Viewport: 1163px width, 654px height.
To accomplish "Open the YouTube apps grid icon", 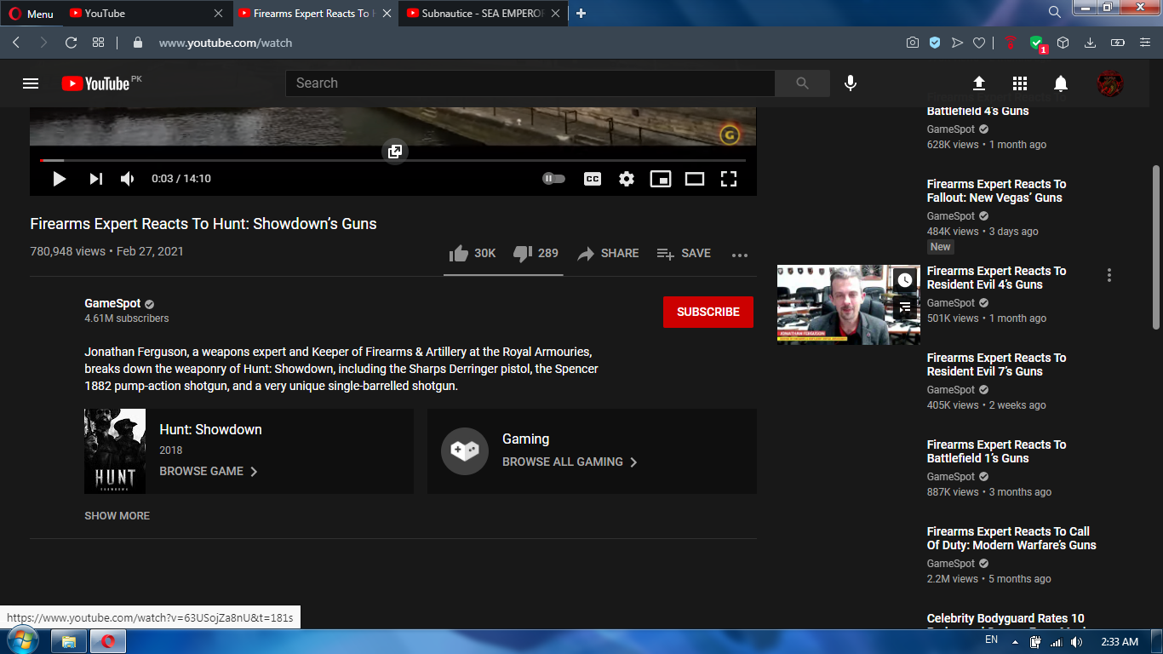I will tap(1020, 83).
